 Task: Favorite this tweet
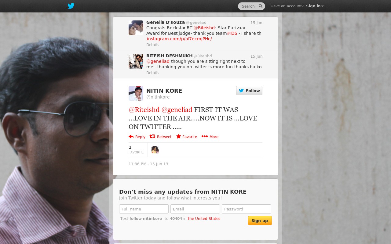[187, 137]
